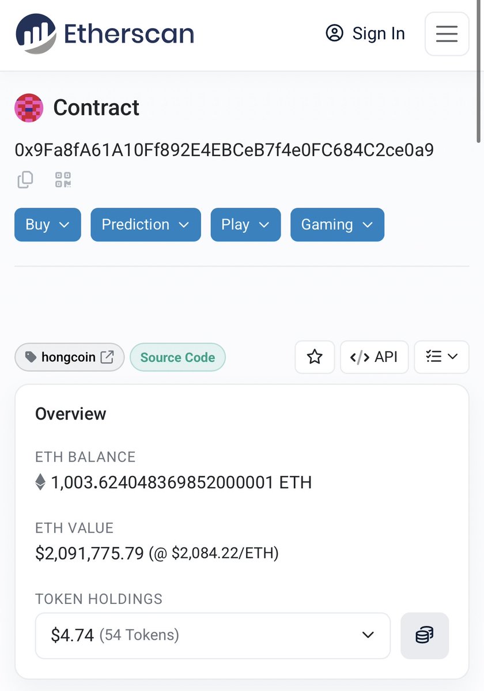Open hongcoin external link icon
484x691 pixels.
107,357
